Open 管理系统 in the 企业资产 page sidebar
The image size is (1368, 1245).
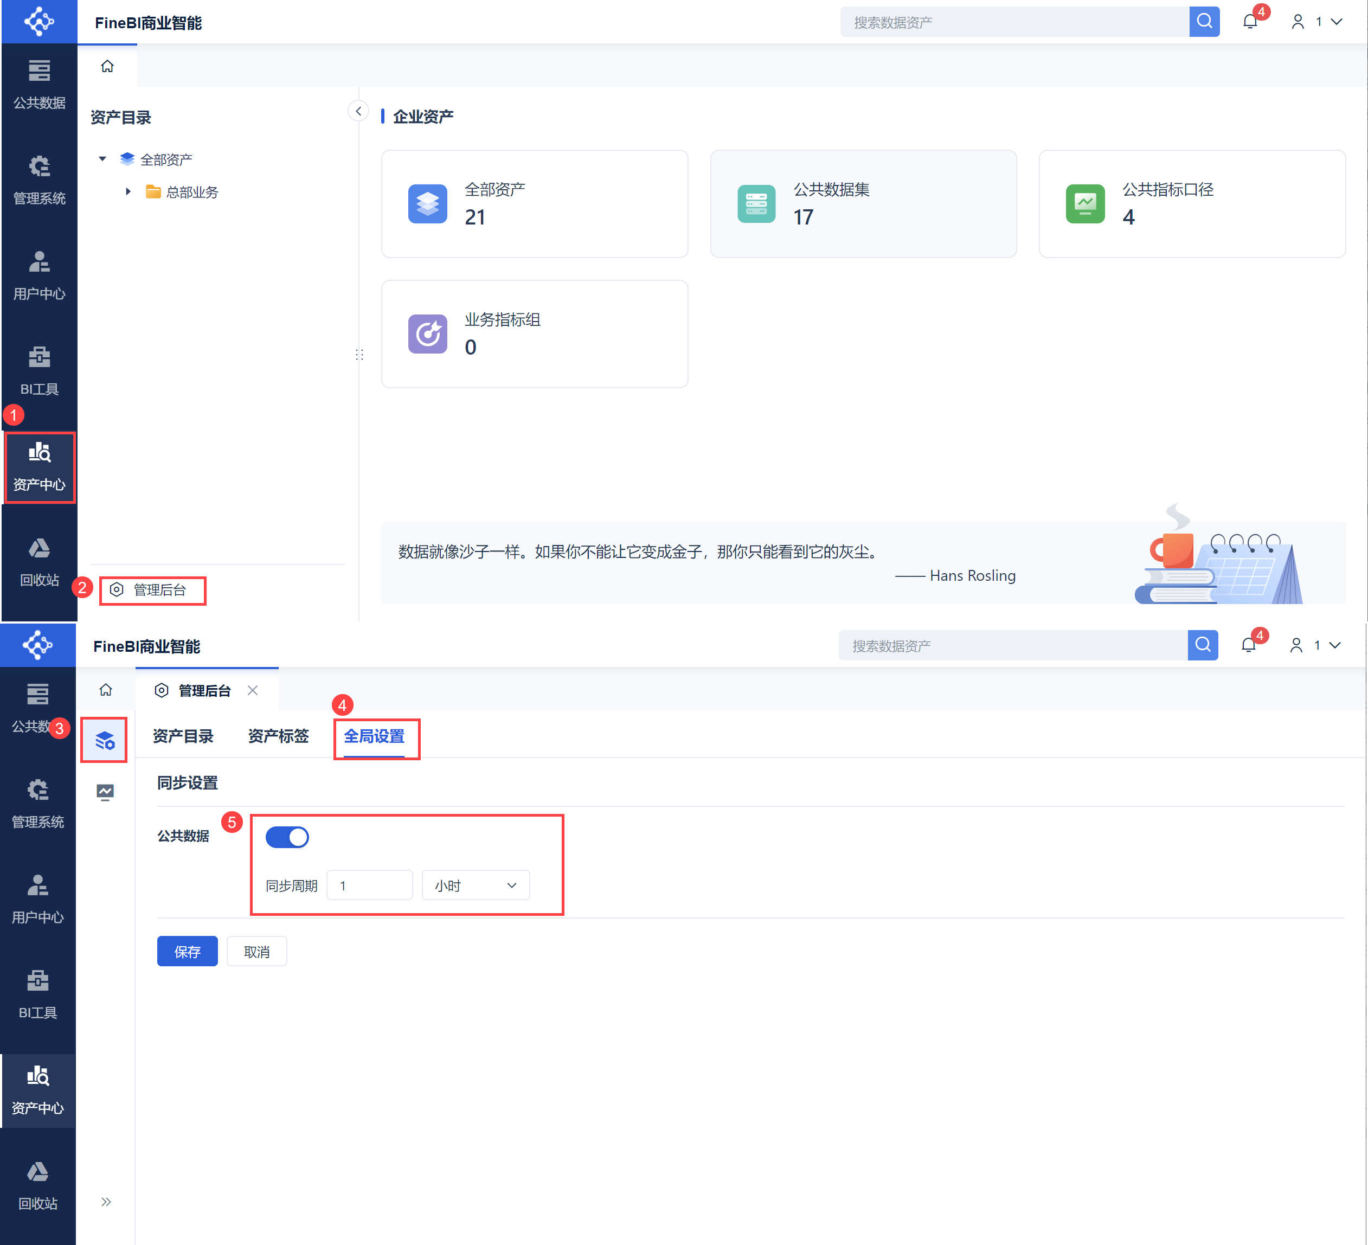pos(40,180)
